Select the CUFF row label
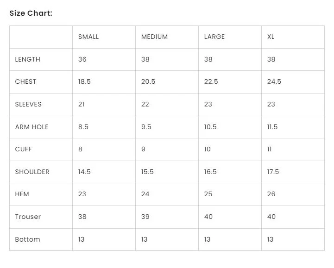The image size is (334, 268). coord(24,149)
